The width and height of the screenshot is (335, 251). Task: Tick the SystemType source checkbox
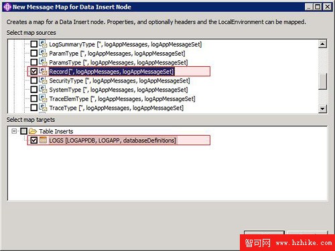(x=34, y=90)
